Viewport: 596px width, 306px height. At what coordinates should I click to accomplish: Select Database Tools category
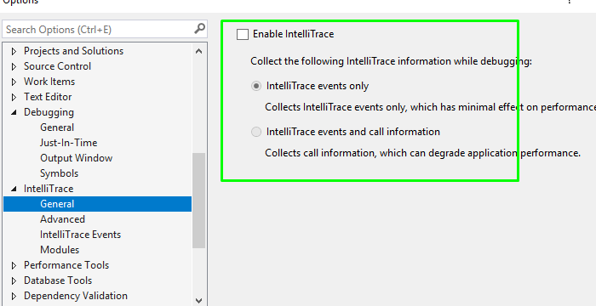(x=58, y=280)
